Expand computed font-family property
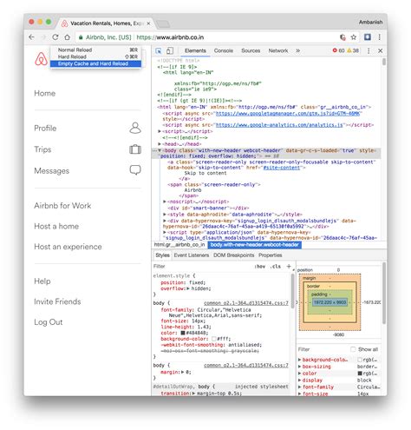 pyautogui.click(x=300, y=387)
